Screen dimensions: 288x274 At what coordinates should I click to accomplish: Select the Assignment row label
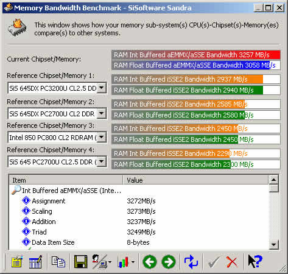click(49, 201)
